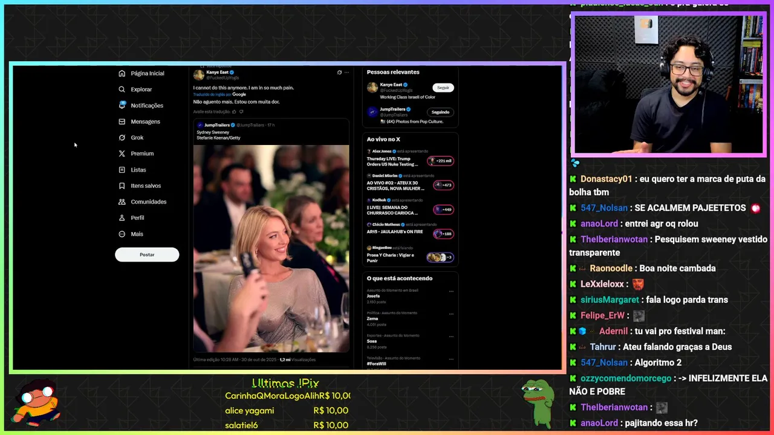Click the Pepe frog image in the overlay
This screenshot has width=774, height=435.
click(539, 403)
